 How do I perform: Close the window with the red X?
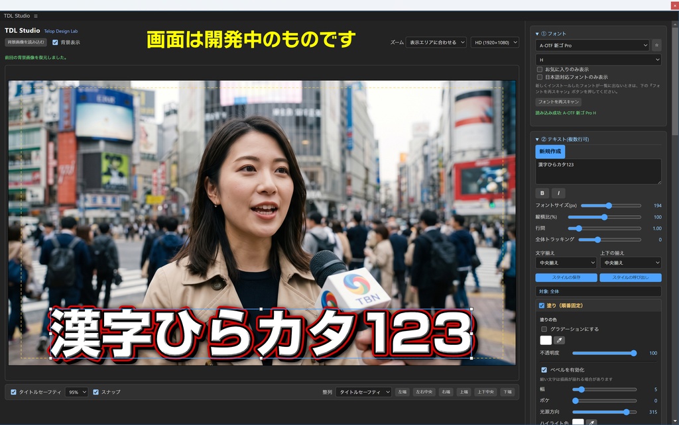[674, 5]
